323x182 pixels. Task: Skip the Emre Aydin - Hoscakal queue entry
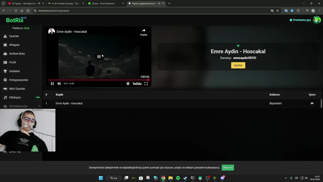pos(312,103)
